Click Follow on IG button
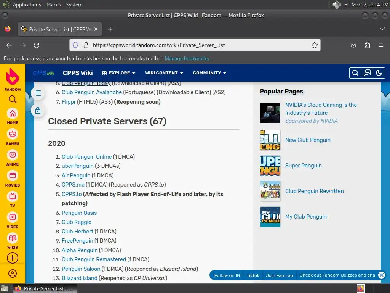The image size is (390, 293). pyautogui.click(x=227, y=275)
